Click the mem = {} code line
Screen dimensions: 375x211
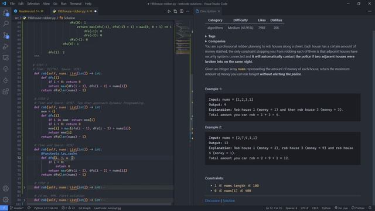point(48,111)
